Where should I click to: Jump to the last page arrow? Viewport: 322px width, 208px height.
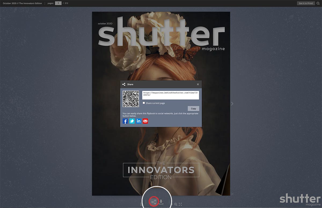pos(232,194)
